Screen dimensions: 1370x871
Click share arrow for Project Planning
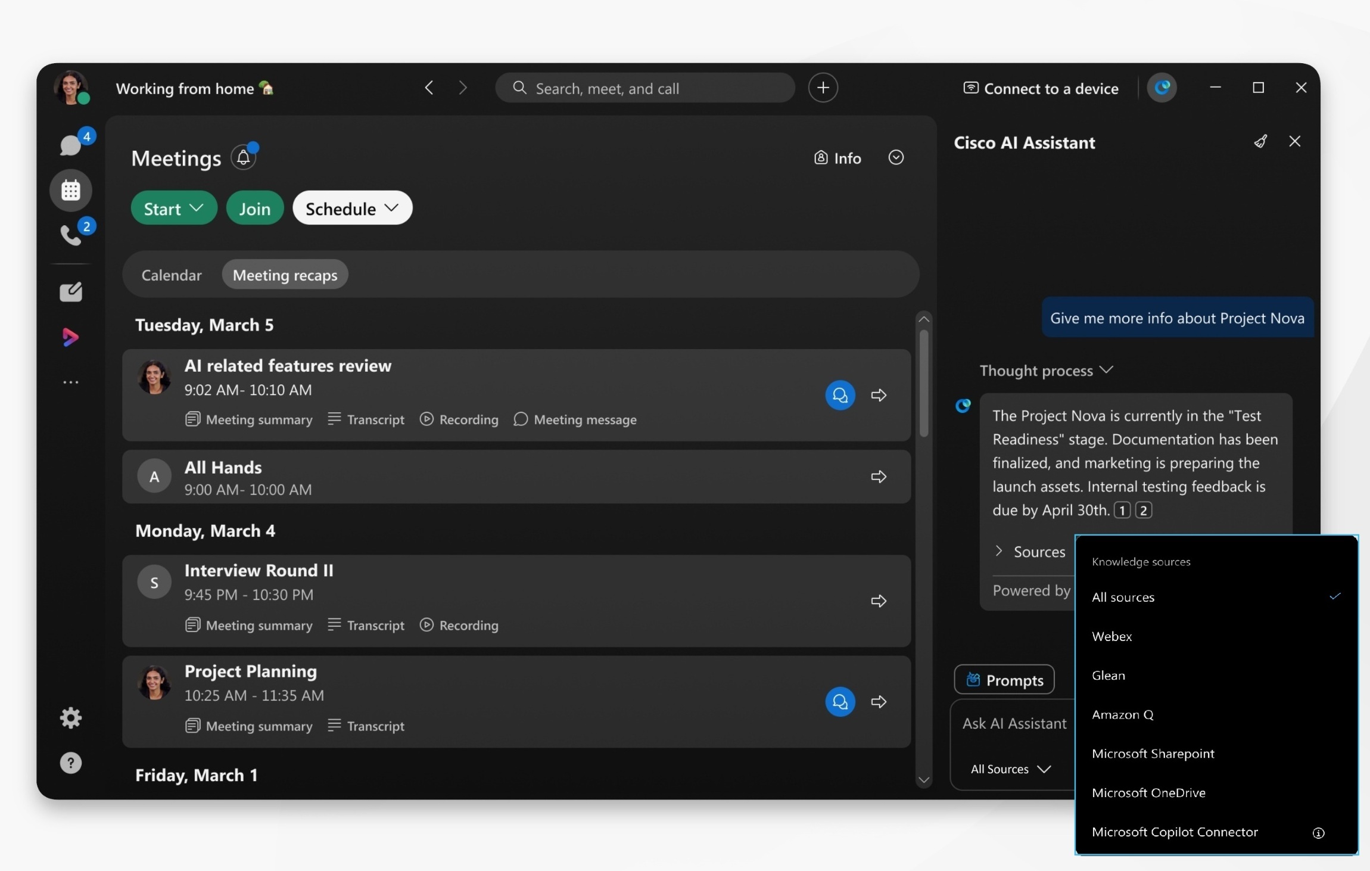(x=879, y=701)
